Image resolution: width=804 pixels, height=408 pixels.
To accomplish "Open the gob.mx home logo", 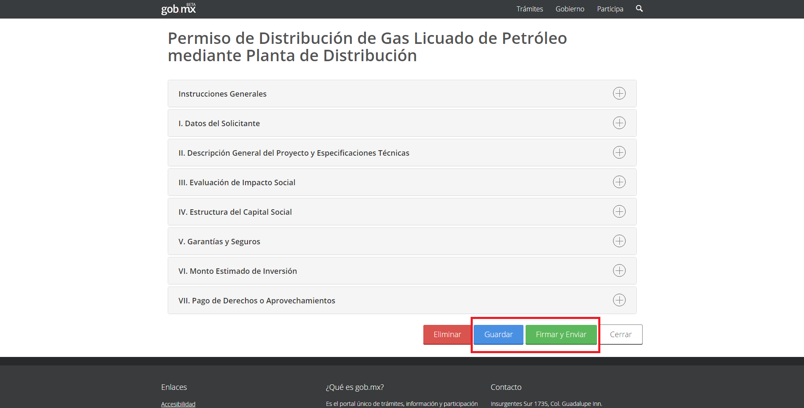I will (178, 9).
